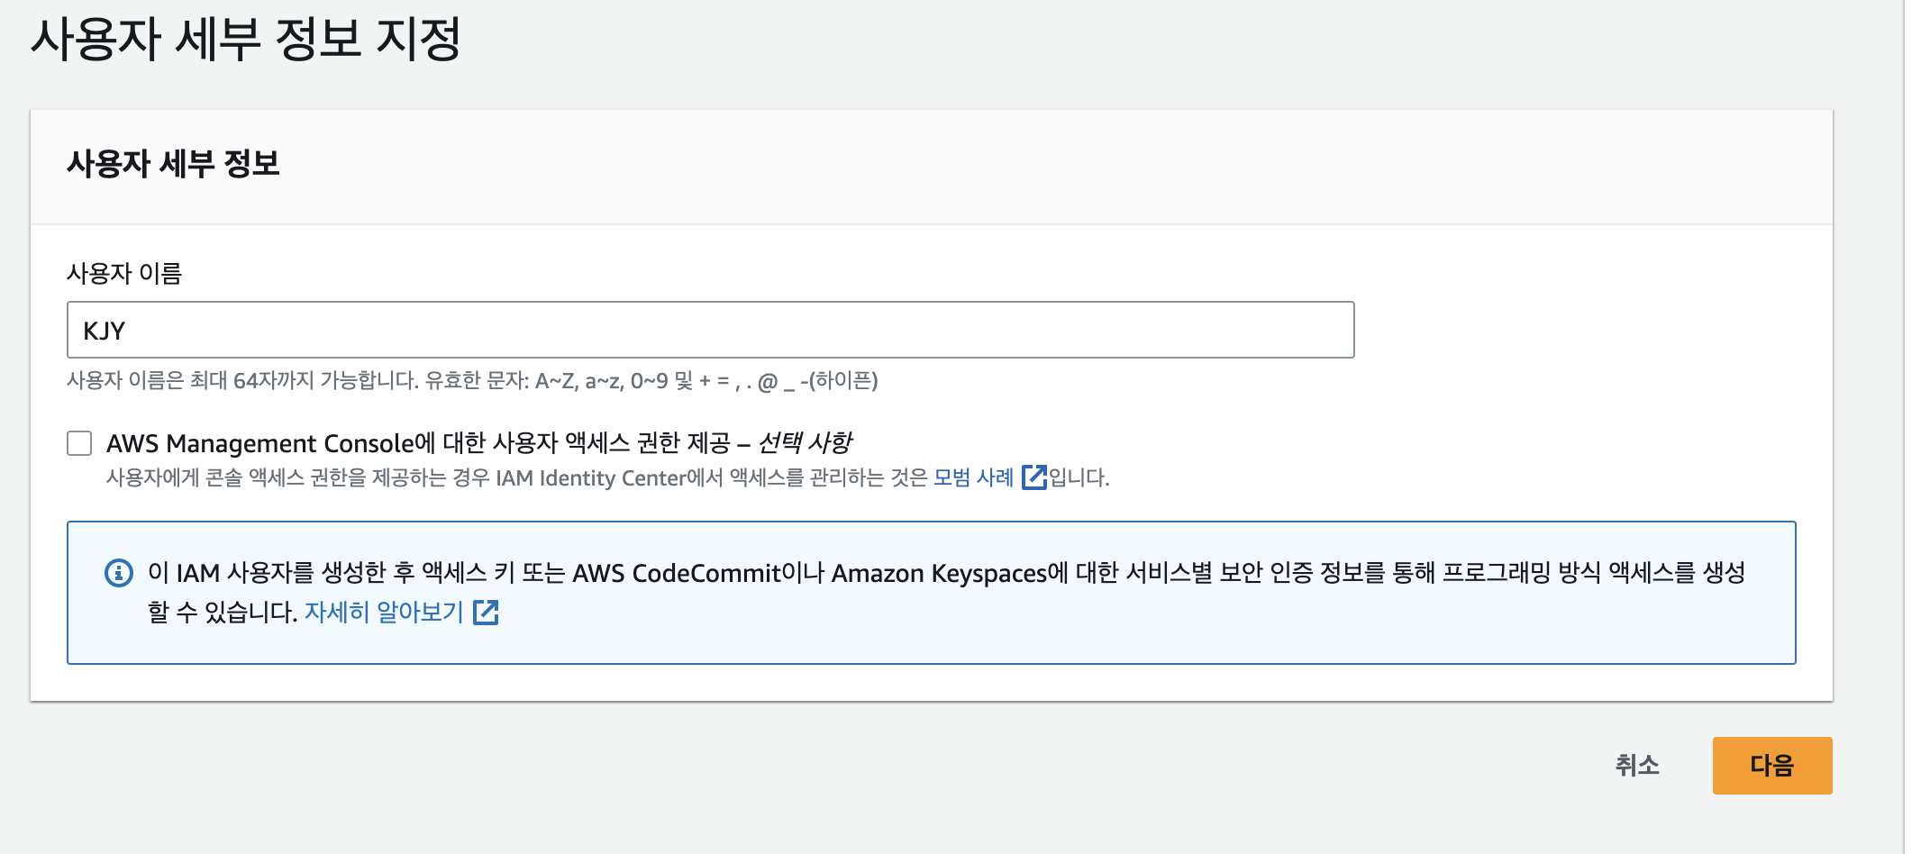The image size is (1930, 854).
Task: Click the italic 선택 사항 text
Action: (805, 443)
